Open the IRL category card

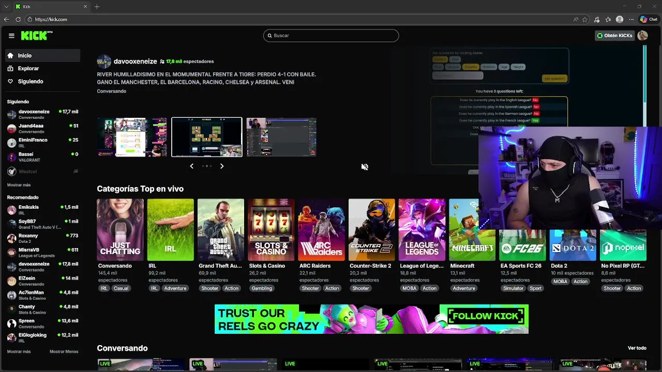pos(170,230)
